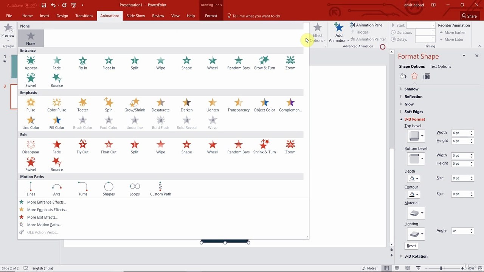Image resolution: width=484 pixels, height=272 pixels.
Task: Choose the Loops motion path
Action: click(x=135, y=189)
